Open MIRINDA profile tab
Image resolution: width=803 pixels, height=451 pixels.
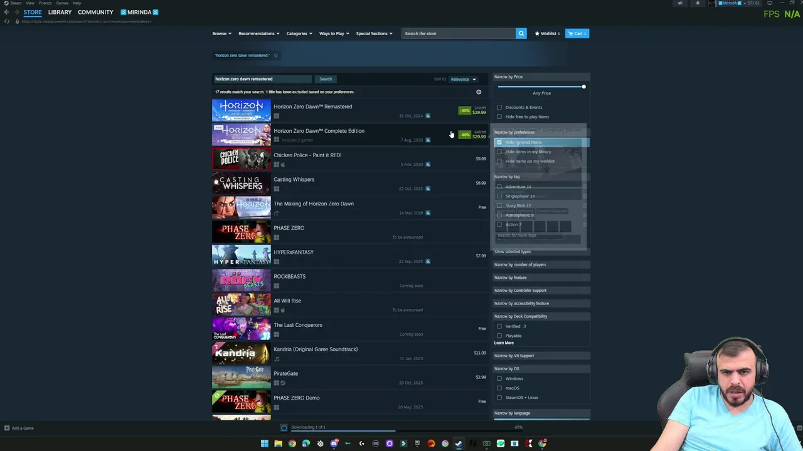click(139, 12)
